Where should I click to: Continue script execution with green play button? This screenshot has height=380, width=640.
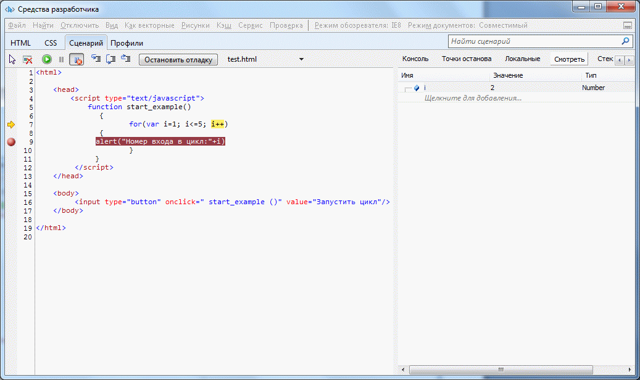(x=47, y=60)
